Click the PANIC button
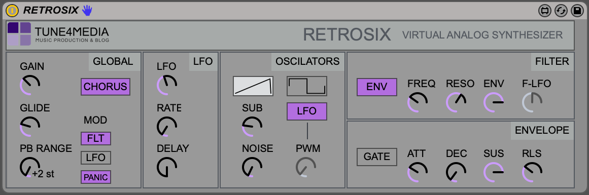The width and height of the screenshot is (589, 195). click(96, 177)
